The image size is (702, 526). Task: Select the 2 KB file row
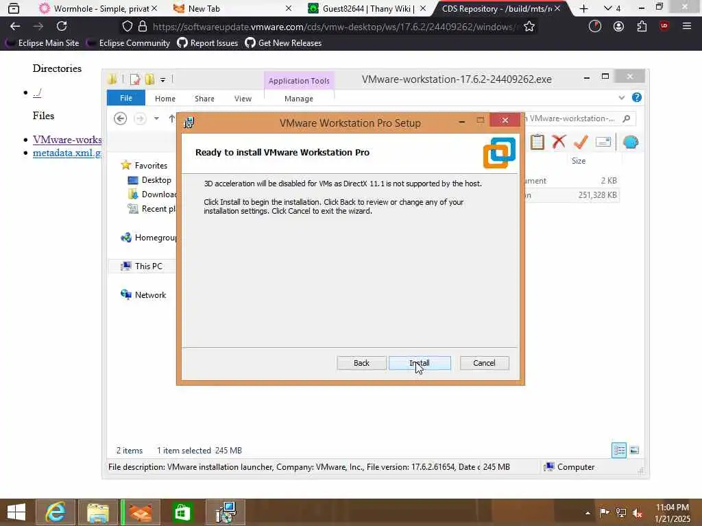[572, 181]
